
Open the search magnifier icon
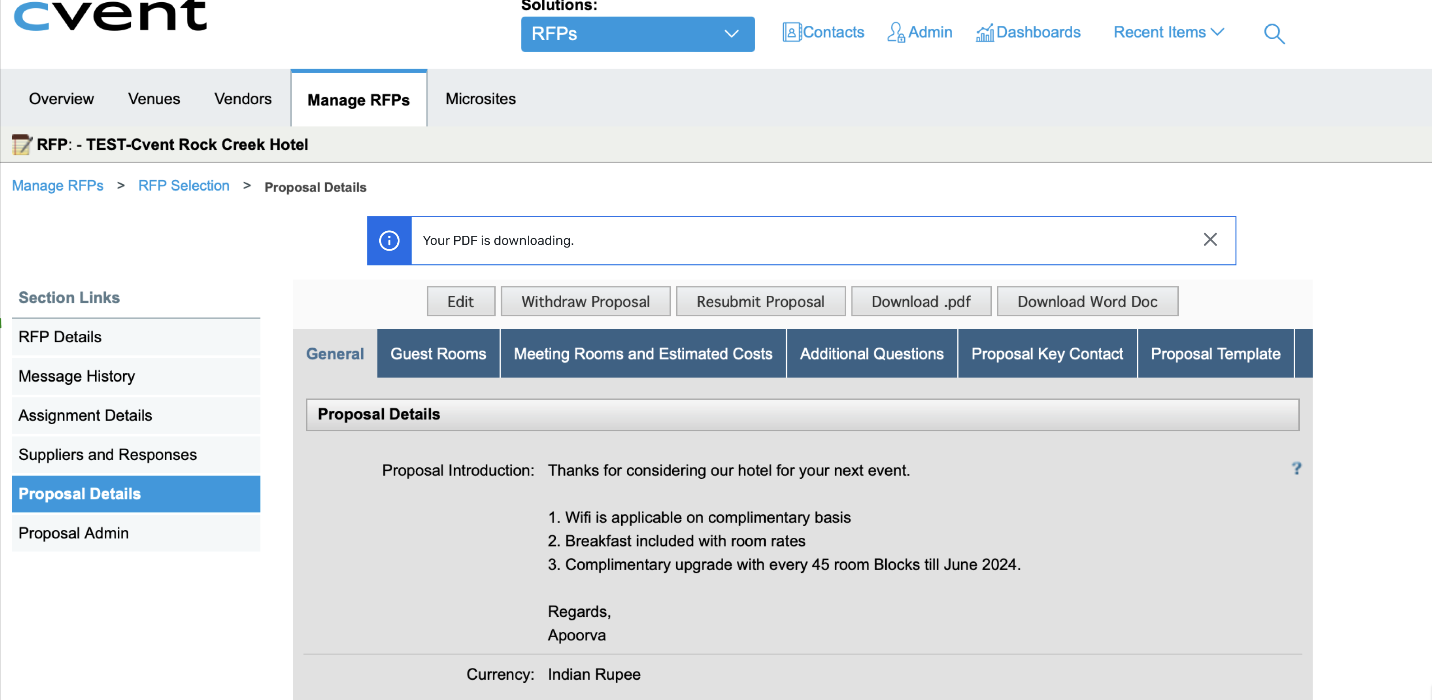tap(1274, 34)
